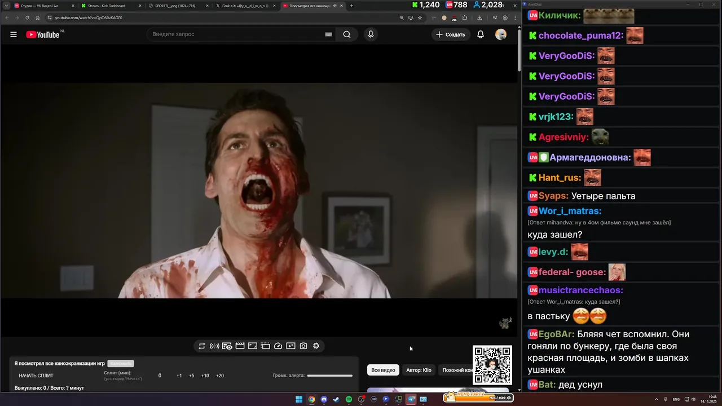722x406 pixels.
Task: Click the dashed-frame resize player icon
Action: pos(265,346)
